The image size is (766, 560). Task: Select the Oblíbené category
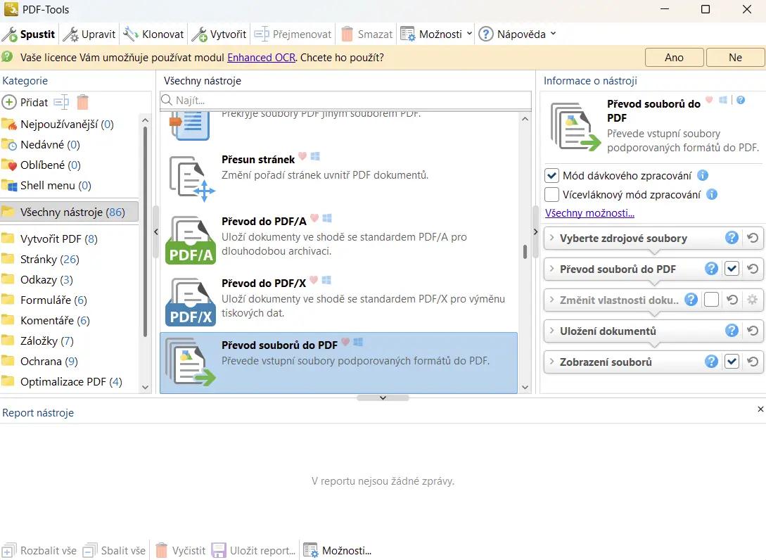[x=51, y=165]
